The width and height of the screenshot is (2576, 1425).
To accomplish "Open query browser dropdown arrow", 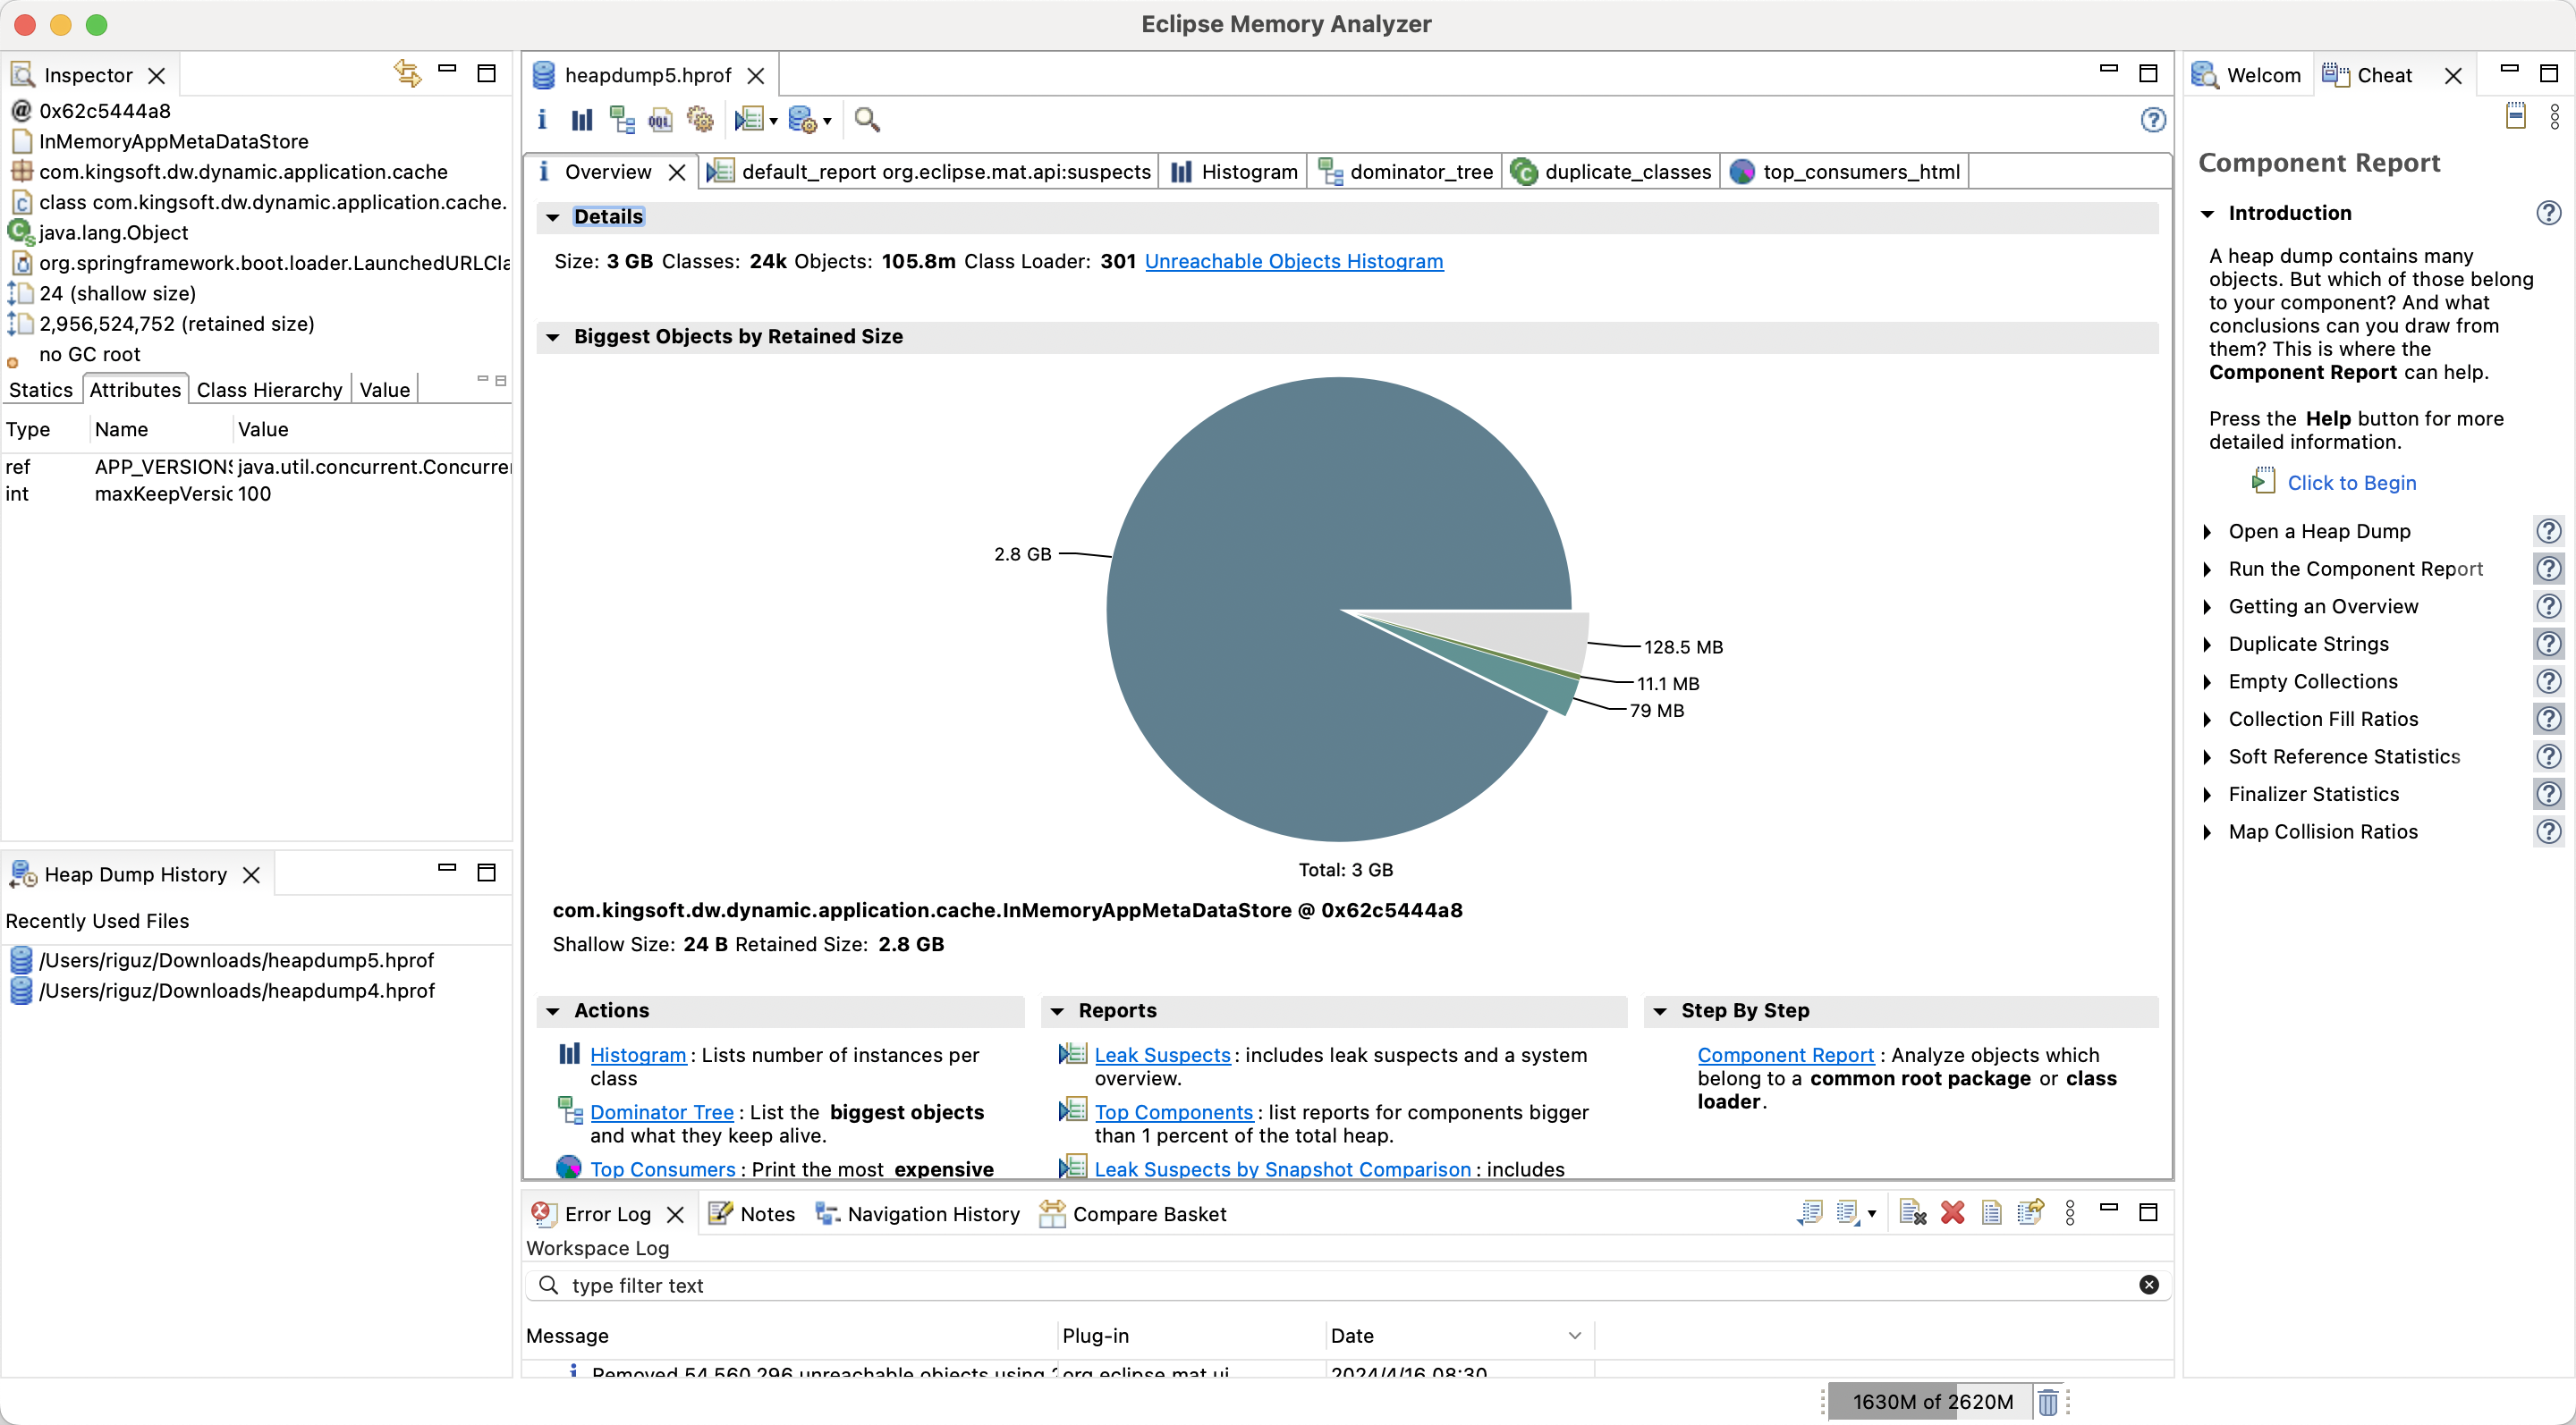I will [827, 122].
